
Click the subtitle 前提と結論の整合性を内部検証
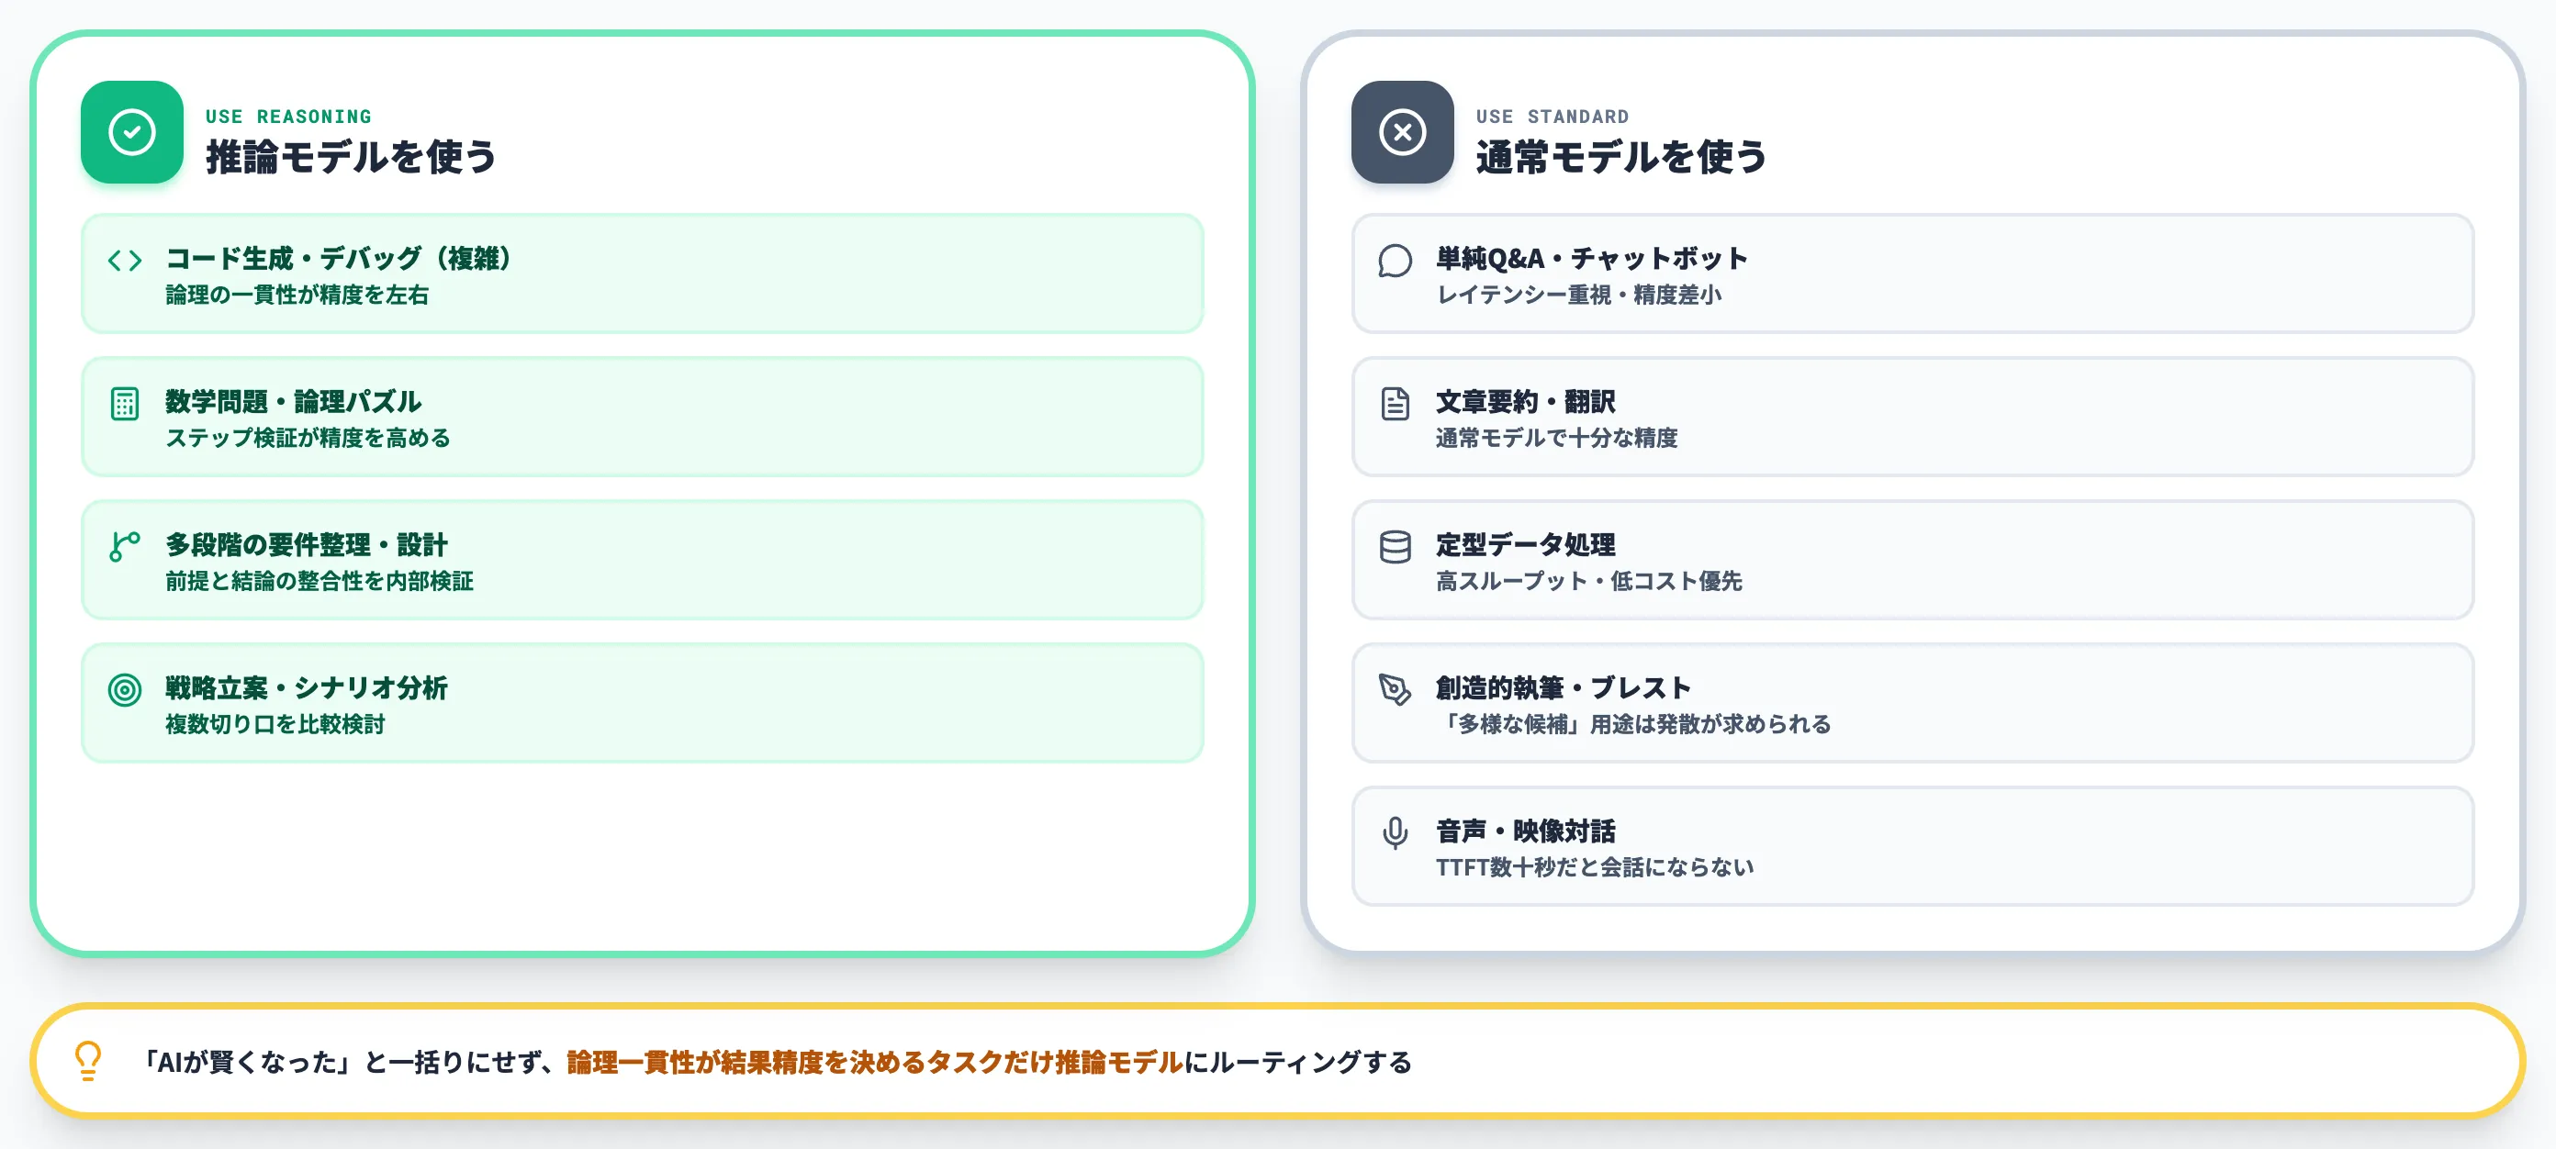click(x=319, y=580)
